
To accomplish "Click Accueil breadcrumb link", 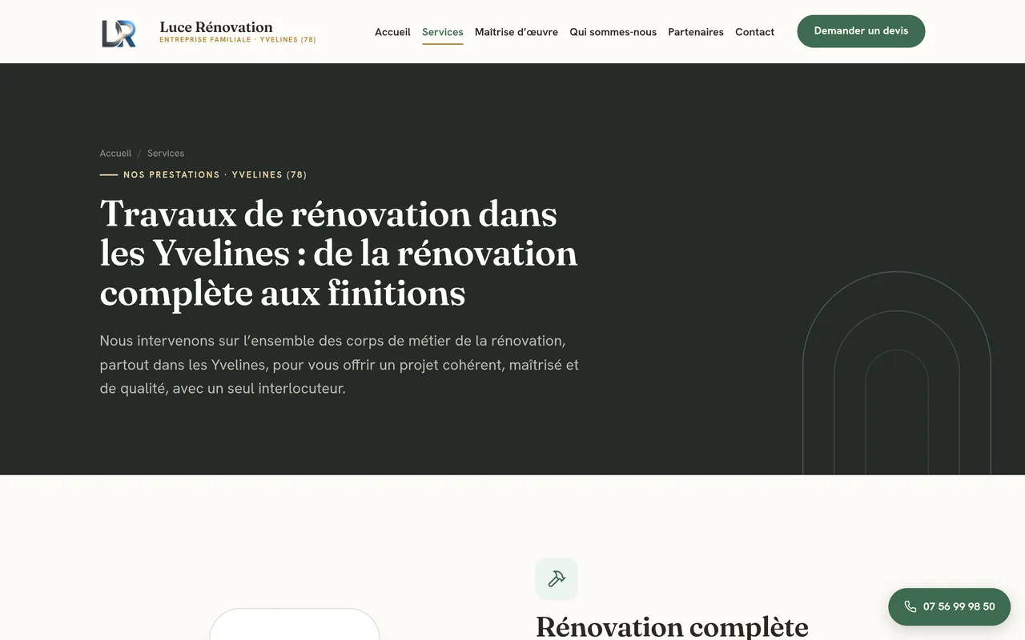I will tap(115, 153).
